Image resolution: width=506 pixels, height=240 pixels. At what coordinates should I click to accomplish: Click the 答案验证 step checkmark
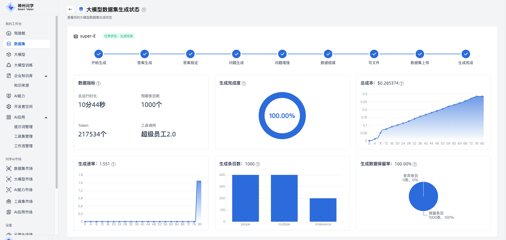(x=190, y=54)
